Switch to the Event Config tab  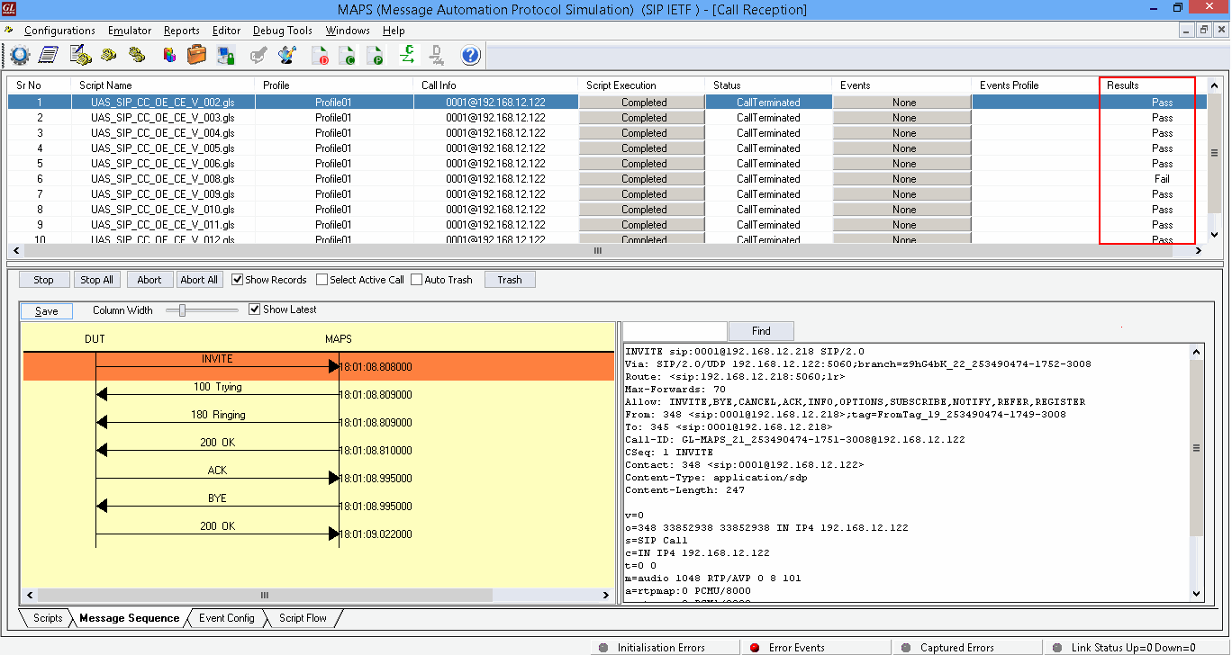pos(226,618)
